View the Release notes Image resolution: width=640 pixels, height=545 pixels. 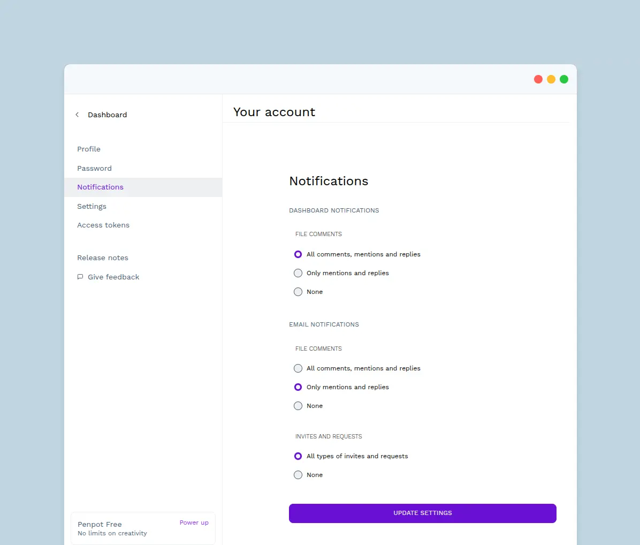pyautogui.click(x=103, y=258)
